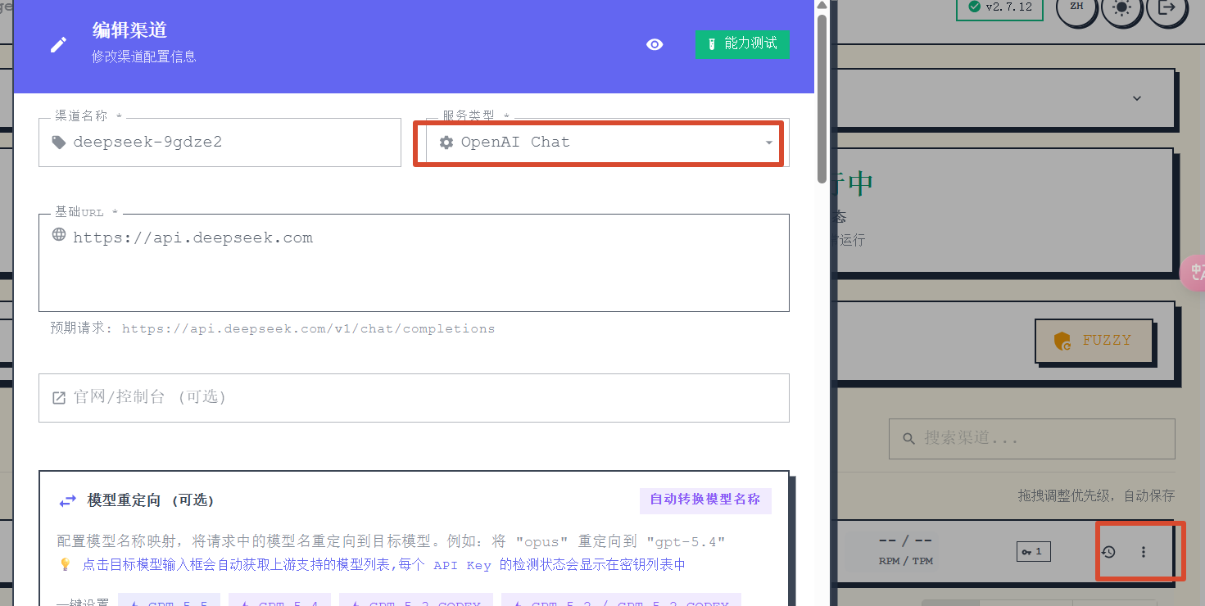Click the expected request URL text
The image size is (1205, 606).
[308, 328]
